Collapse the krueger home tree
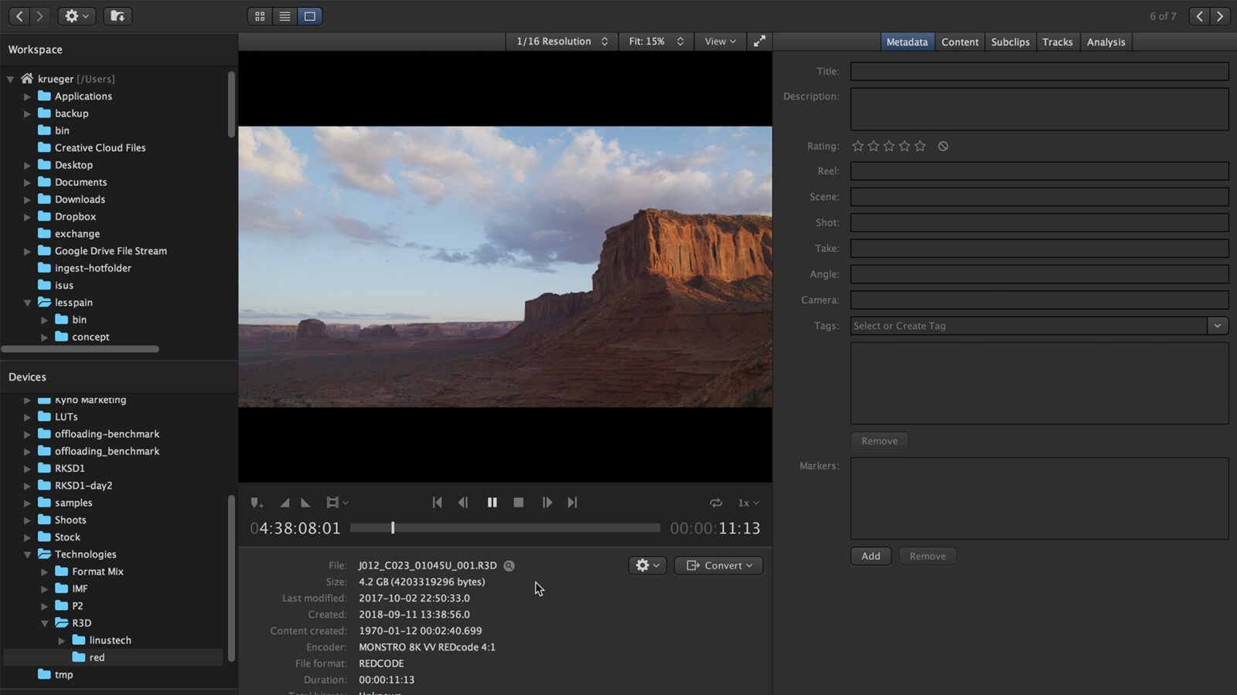 (11, 79)
